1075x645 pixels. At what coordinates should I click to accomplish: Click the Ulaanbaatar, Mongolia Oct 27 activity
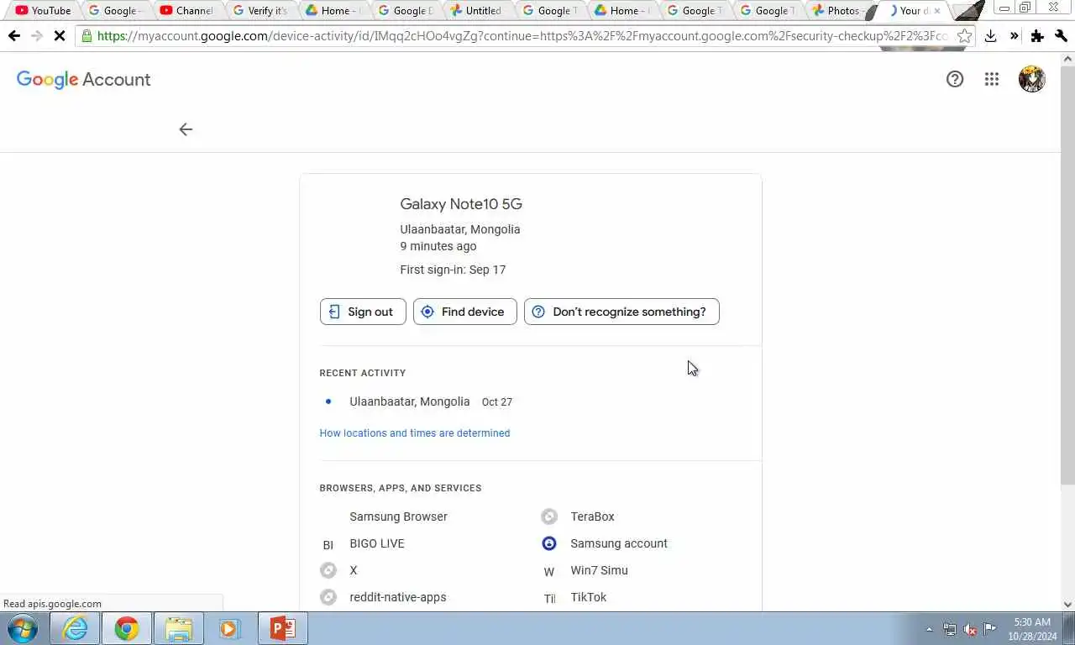(x=431, y=401)
